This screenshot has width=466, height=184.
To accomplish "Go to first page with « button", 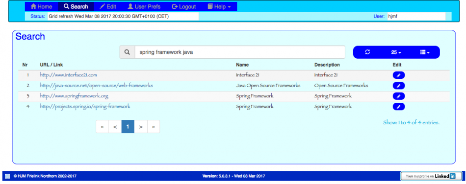I will [x=102, y=127].
